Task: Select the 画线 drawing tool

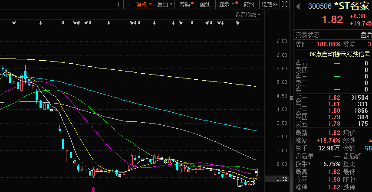Action: click(x=205, y=4)
